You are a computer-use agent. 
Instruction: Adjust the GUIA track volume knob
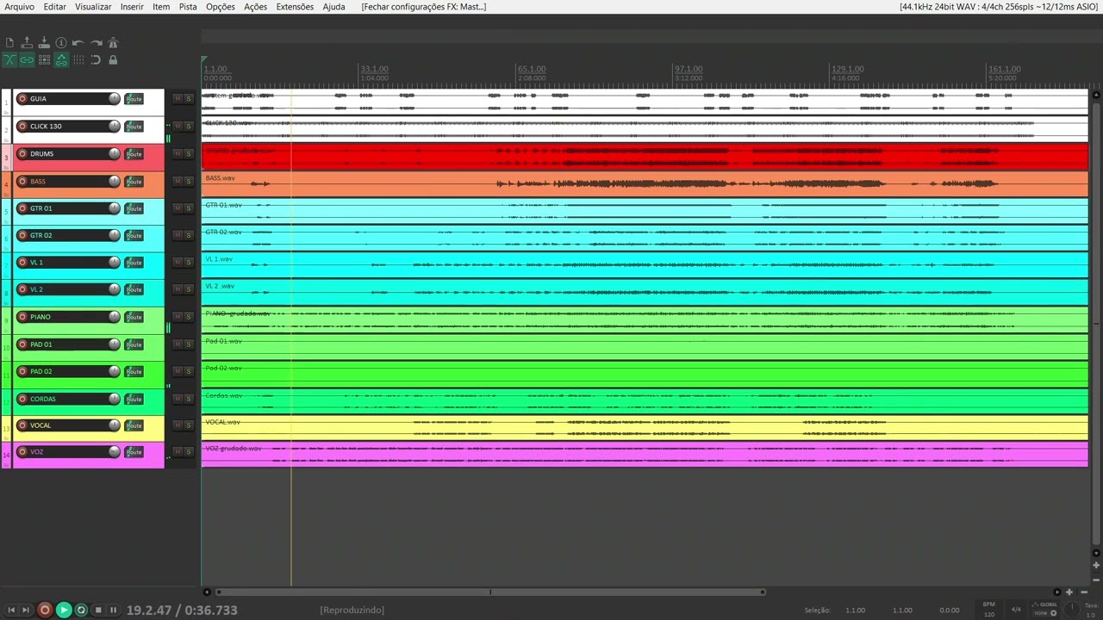114,98
